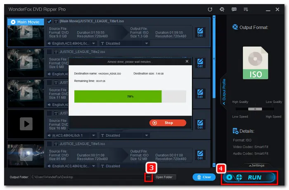The height and width of the screenshot is (190, 289).
Task: Click the Details document icon
Action: [x=235, y=131]
